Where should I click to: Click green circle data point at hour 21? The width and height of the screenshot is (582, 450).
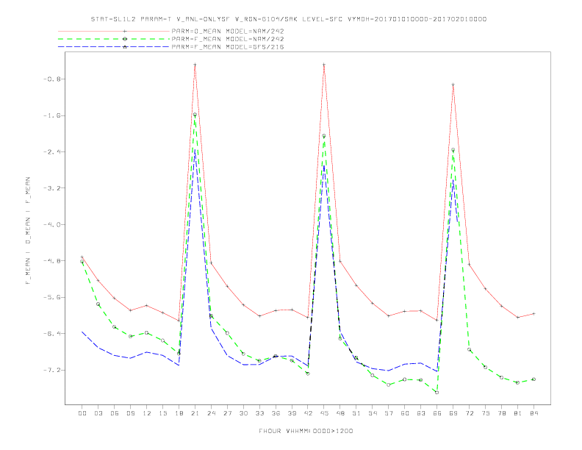pyautogui.click(x=195, y=115)
